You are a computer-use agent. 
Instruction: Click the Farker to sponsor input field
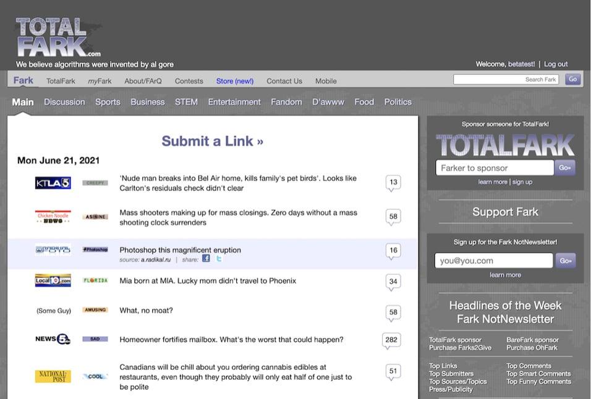coord(495,168)
